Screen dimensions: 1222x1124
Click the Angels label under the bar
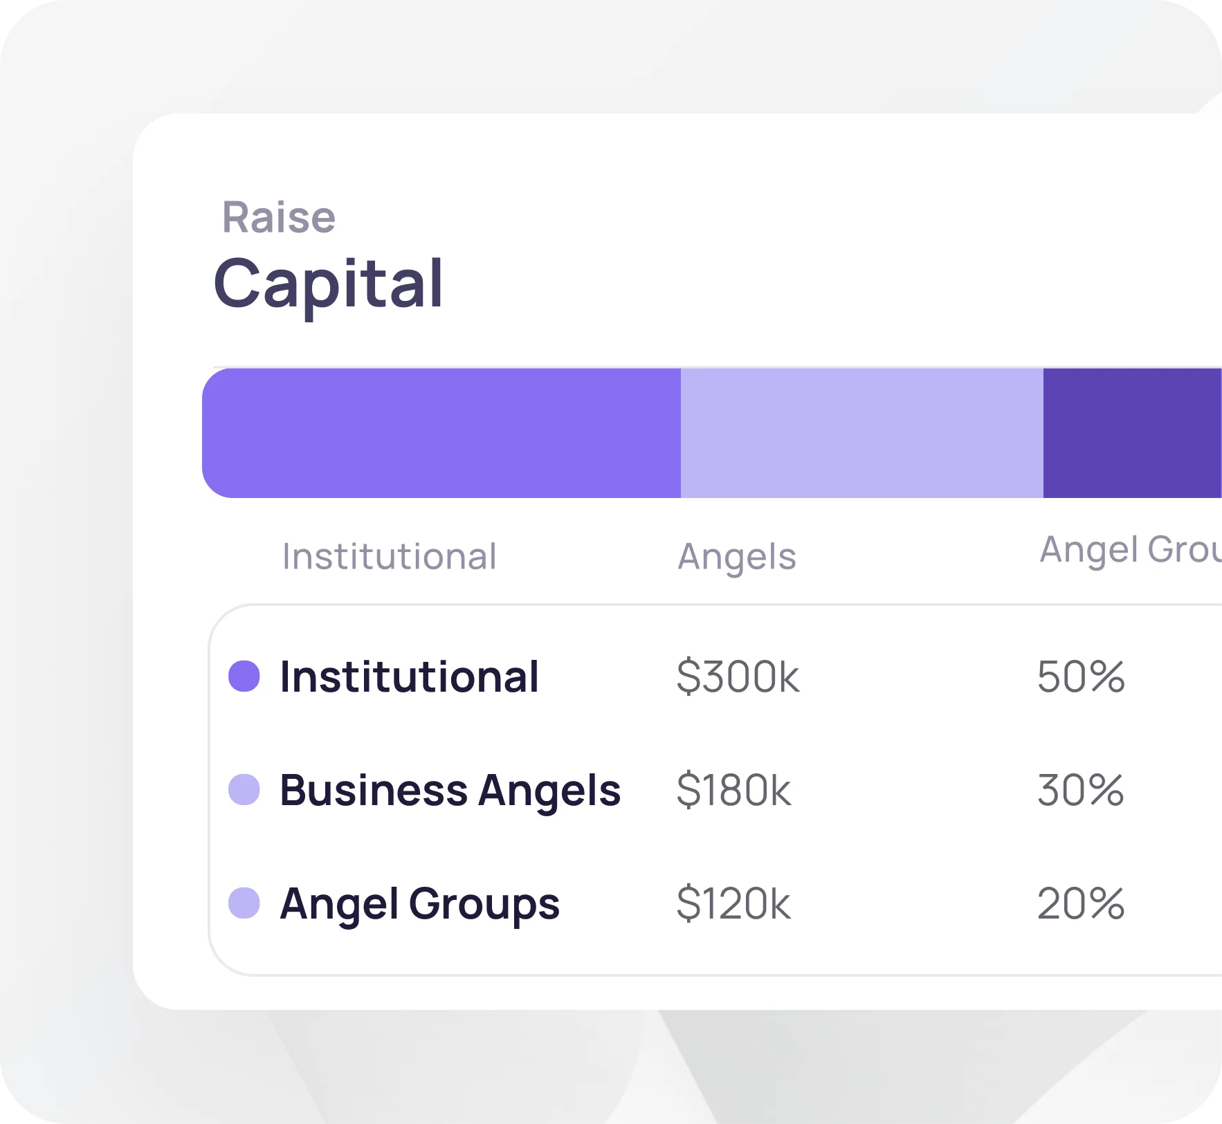737,557
